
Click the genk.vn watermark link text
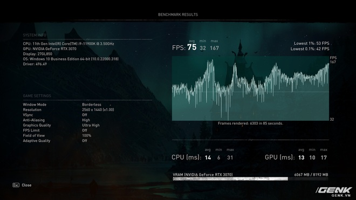click(x=341, y=196)
